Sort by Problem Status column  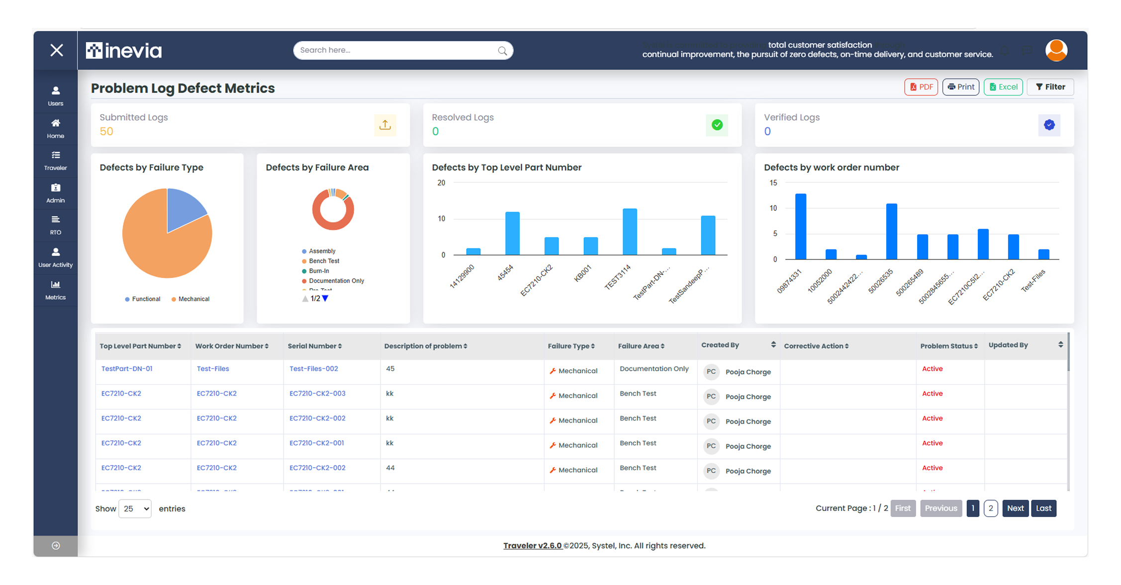click(949, 346)
